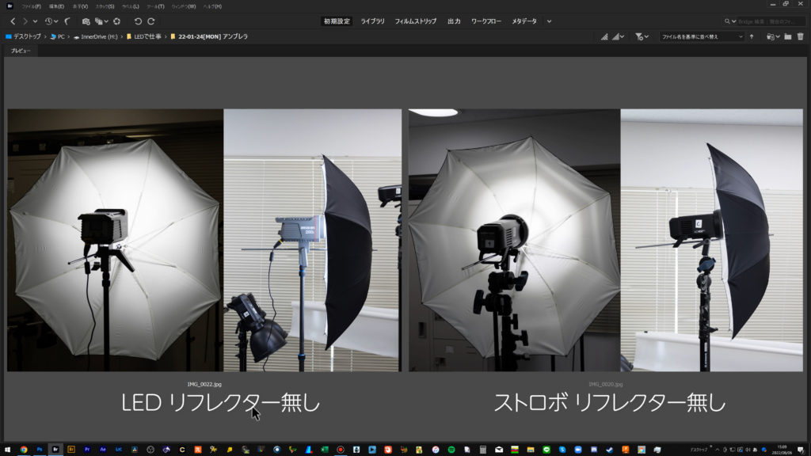Open the 出力 workspace
Screen dimensions: 811x456
pyautogui.click(x=454, y=21)
